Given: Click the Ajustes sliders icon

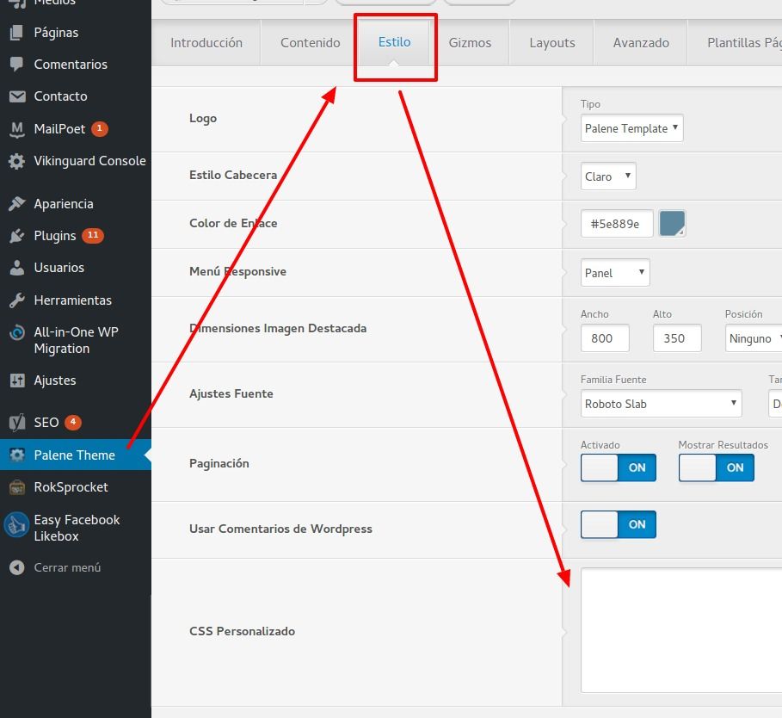Looking at the screenshot, I should 16,381.
